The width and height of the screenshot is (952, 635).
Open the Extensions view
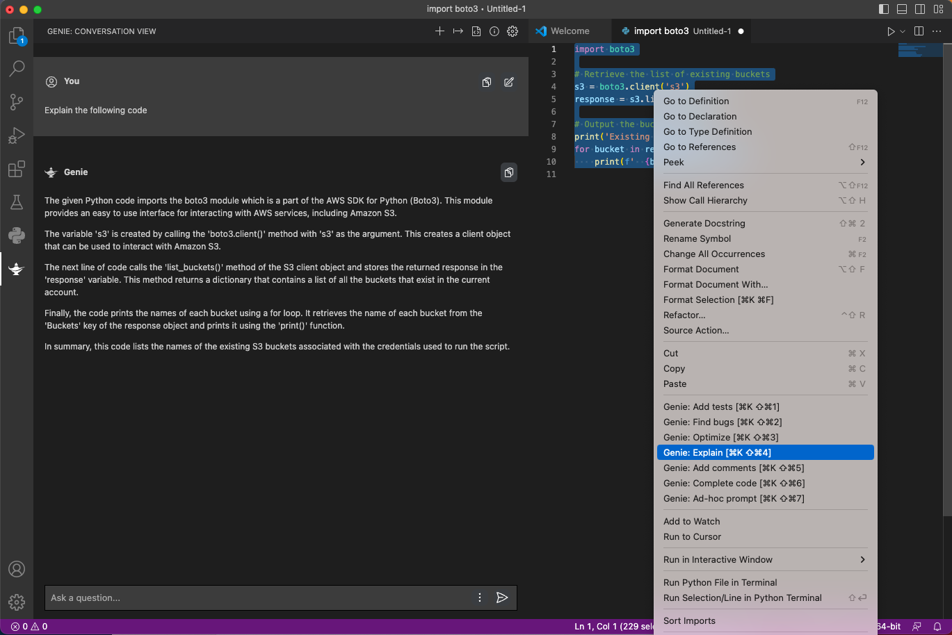click(x=17, y=169)
